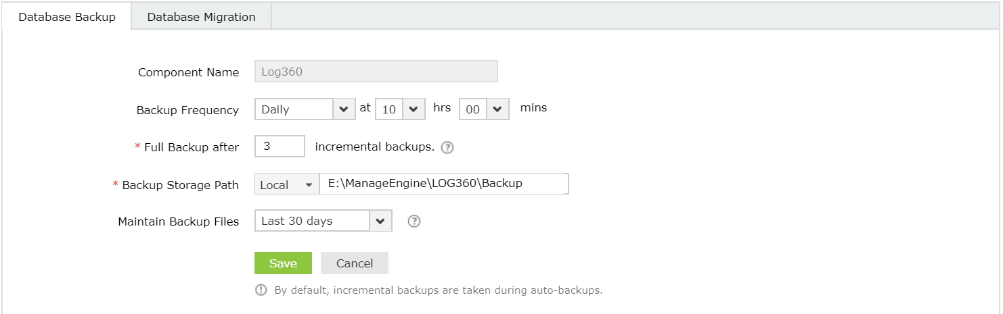Click the Cancel button
The image size is (1003, 314).
tap(355, 263)
